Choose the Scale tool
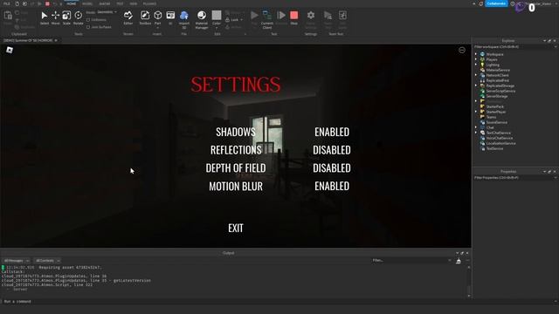The height and width of the screenshot is (314, 559). pos(66,17)
